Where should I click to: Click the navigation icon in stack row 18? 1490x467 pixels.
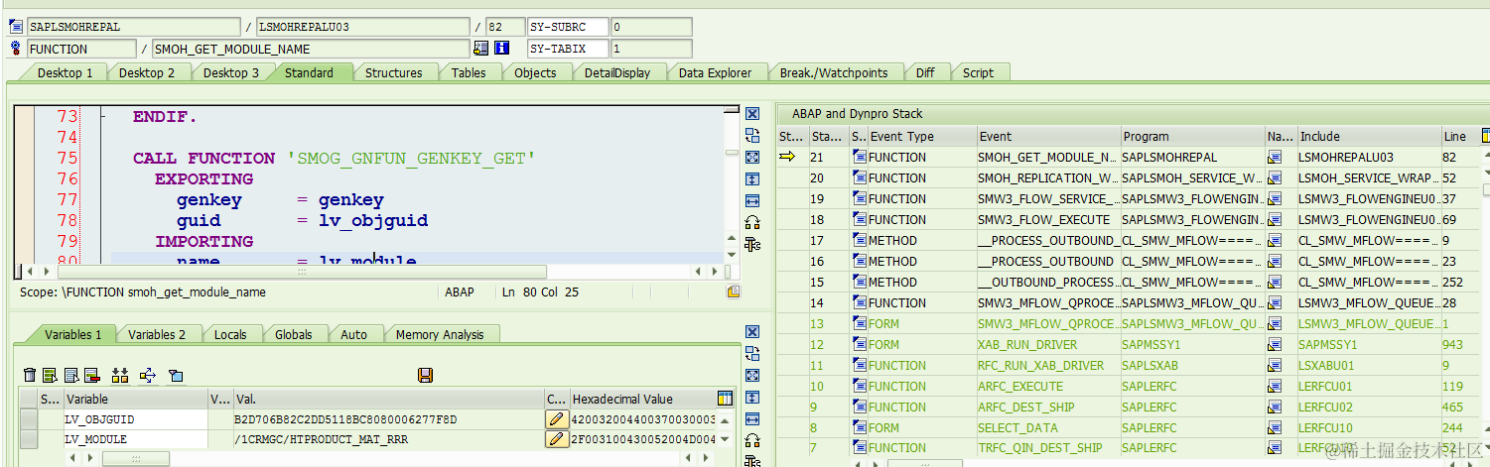pos(1274,219)
